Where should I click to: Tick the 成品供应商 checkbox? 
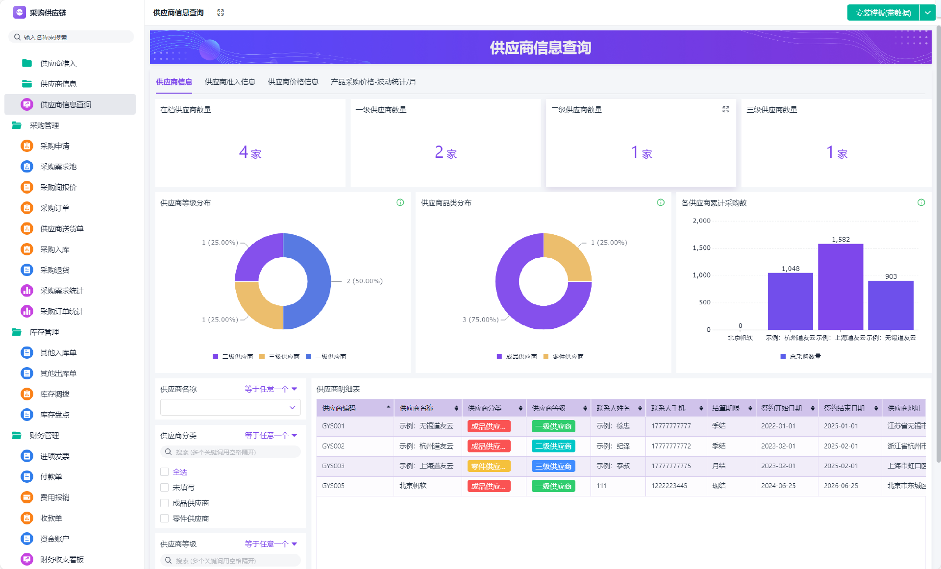pos(165,503)
